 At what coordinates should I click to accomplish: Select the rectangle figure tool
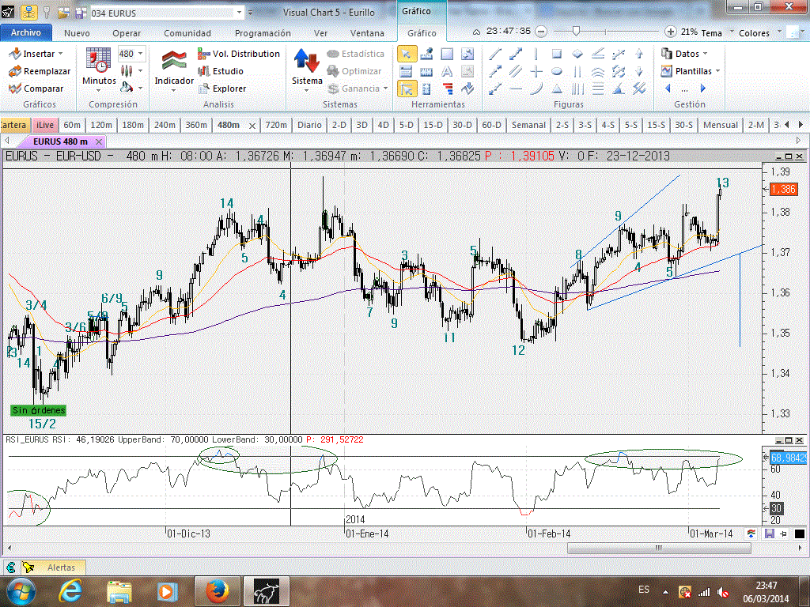pyautogui.click(x=557, y=54)
